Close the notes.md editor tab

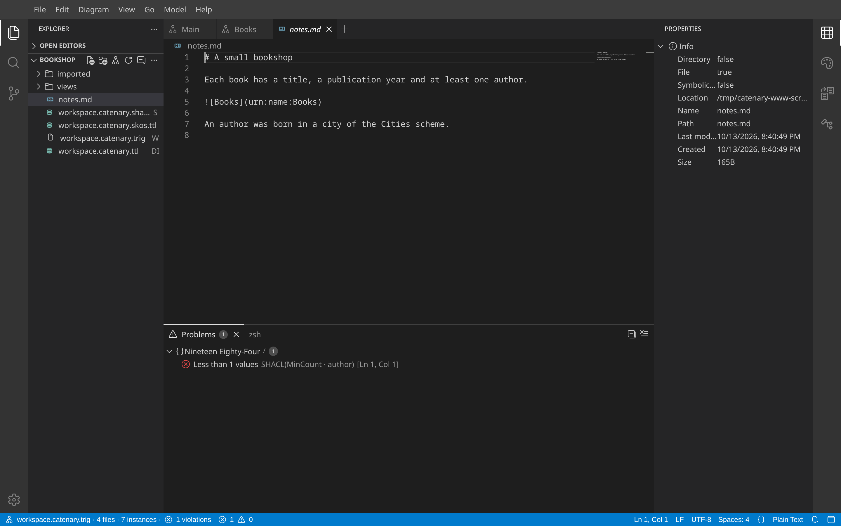tap(329, 29)
